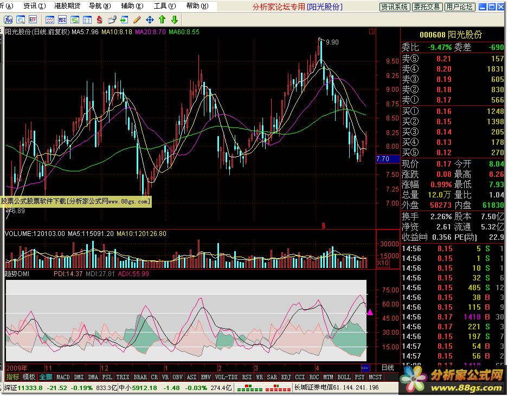Click the wrench settings tool icon
Image resolution: width=508 pixels, height=396 pixels.
click(x=112, y=20)
